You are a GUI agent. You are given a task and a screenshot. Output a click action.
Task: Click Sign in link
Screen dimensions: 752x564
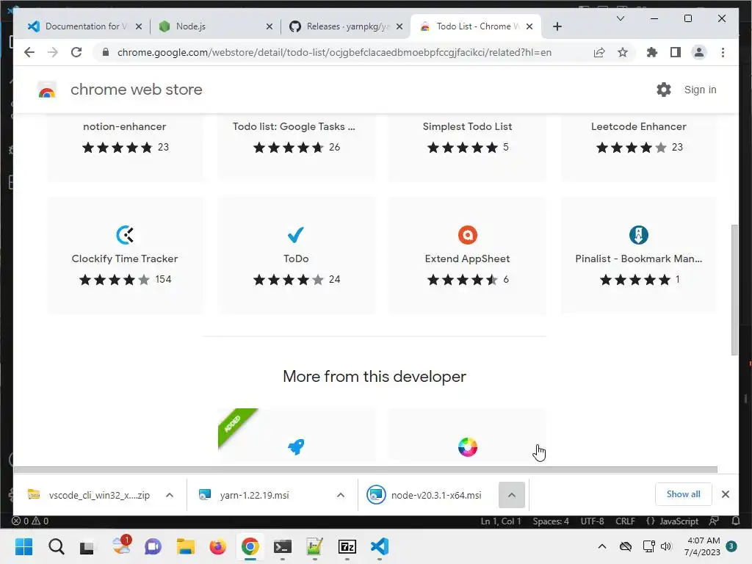[700, 90]
